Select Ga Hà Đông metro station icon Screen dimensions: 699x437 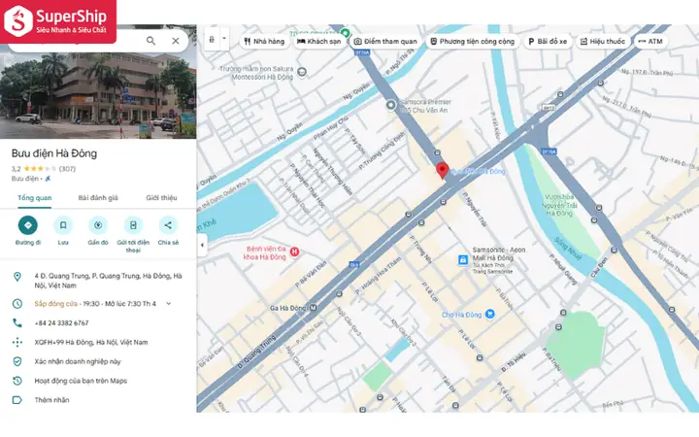314,308
